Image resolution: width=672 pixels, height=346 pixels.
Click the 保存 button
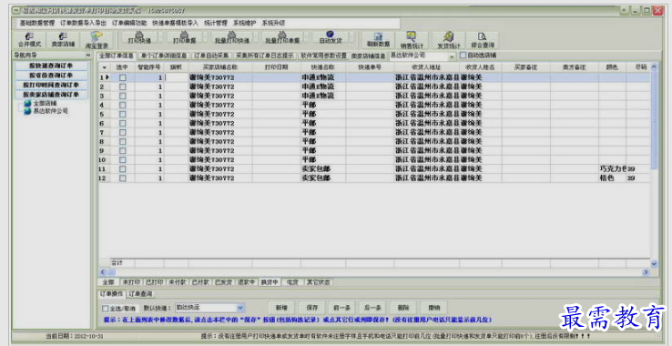pos(312,308)
